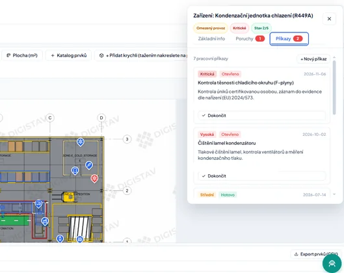
Task: Click the date 2026-10-02
Action: 314,135
